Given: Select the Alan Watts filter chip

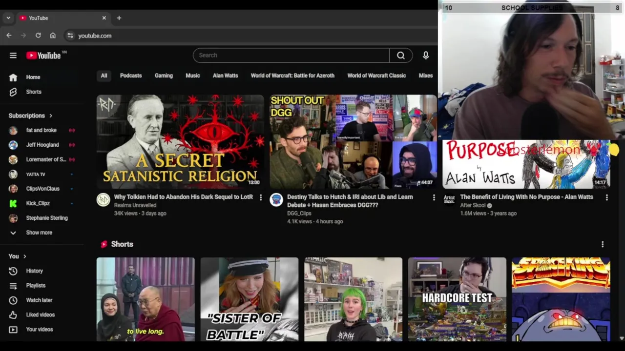Looking at the screenshot, I should point(225,76).
